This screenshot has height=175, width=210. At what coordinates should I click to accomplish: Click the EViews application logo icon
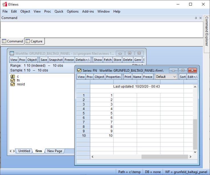click(4, 4)
